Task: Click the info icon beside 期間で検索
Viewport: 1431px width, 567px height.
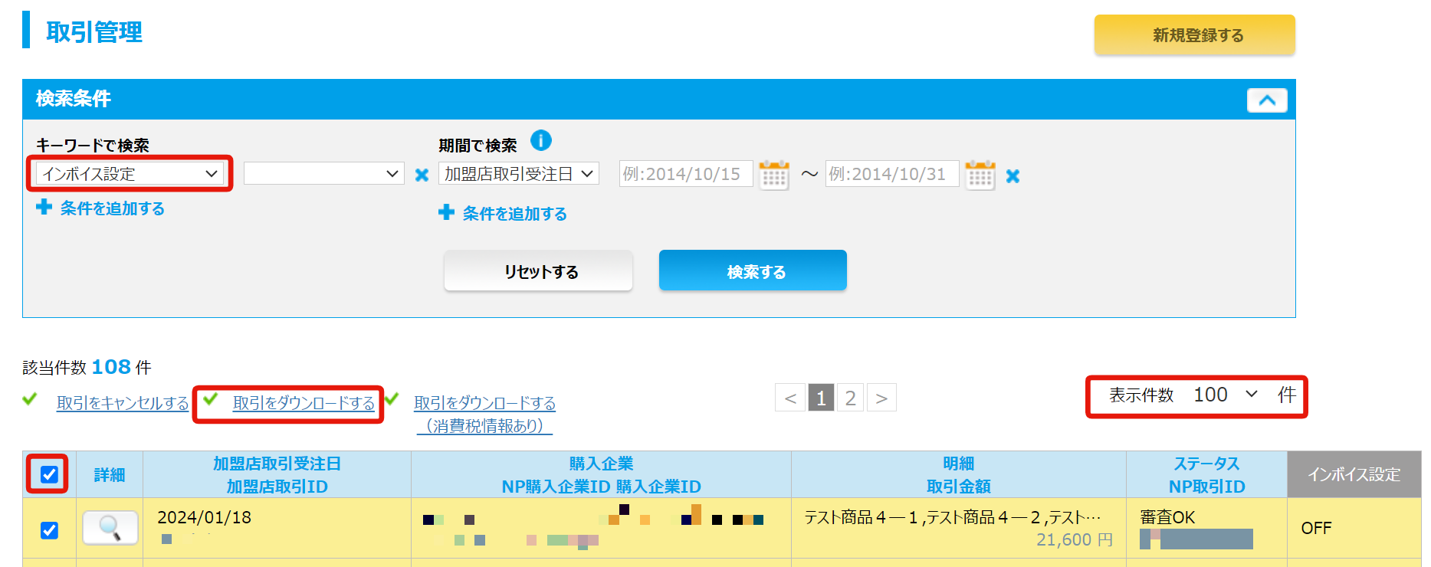Action: coord(540,141)
